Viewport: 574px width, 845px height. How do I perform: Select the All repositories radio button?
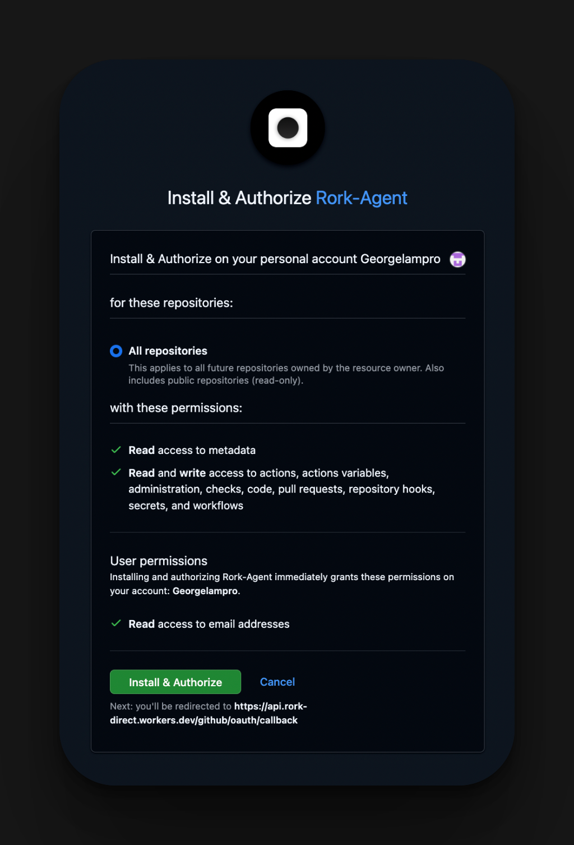[116, 351]
